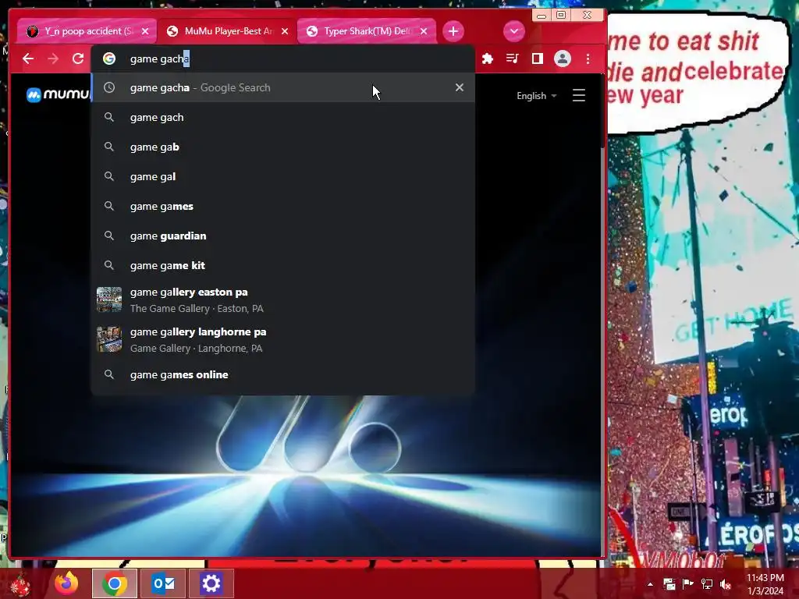Show hidden tray icons arrow

tap(650, 584)
